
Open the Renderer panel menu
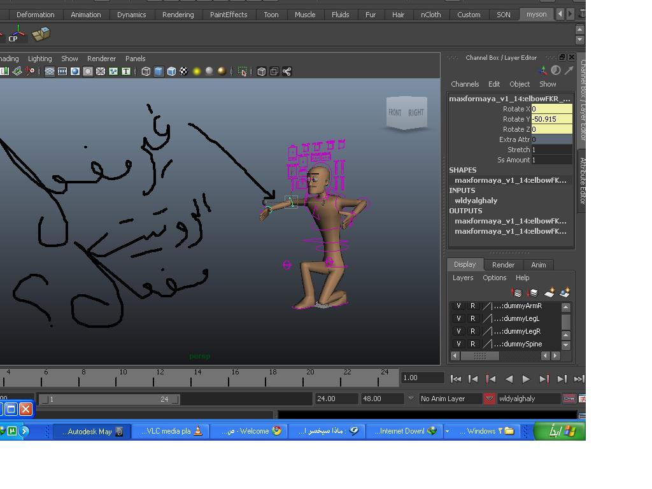point(101,59)
